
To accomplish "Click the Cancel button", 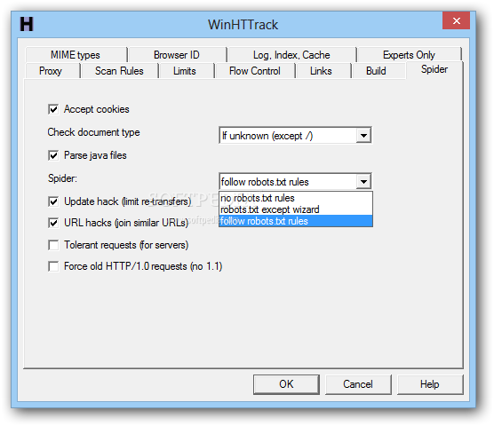I will tap(358, 384).
